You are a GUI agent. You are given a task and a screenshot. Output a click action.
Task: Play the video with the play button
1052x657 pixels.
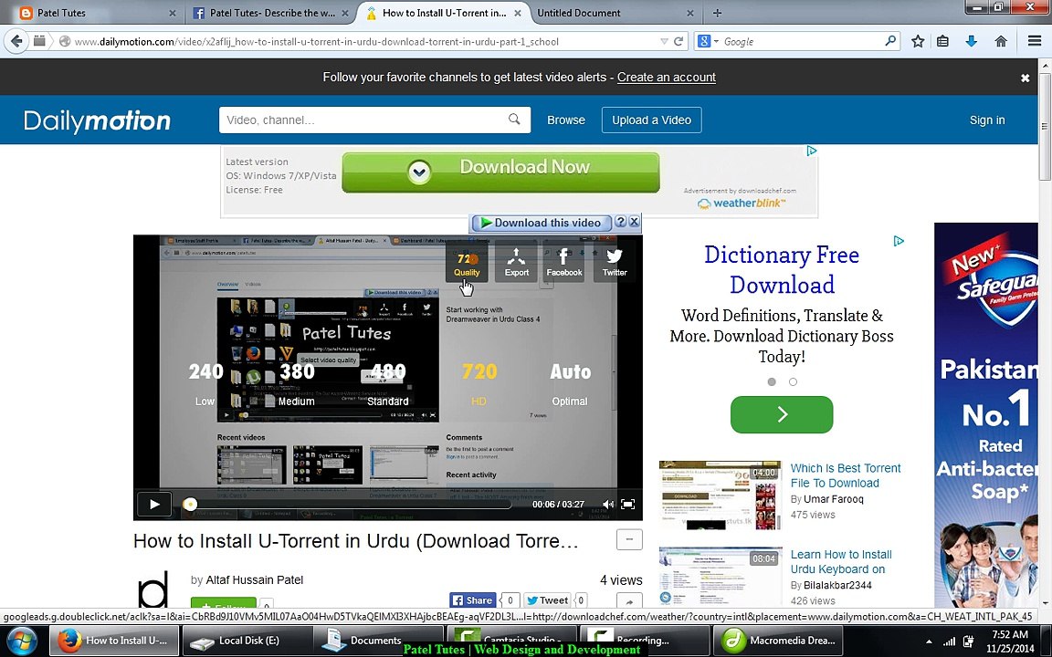pyautogui.click(x=154, y=504)
